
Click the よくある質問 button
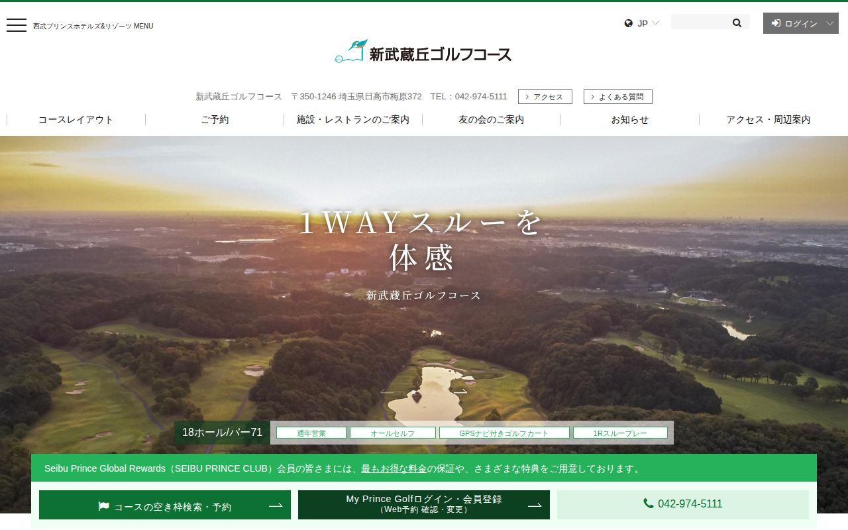coord(618,97)
